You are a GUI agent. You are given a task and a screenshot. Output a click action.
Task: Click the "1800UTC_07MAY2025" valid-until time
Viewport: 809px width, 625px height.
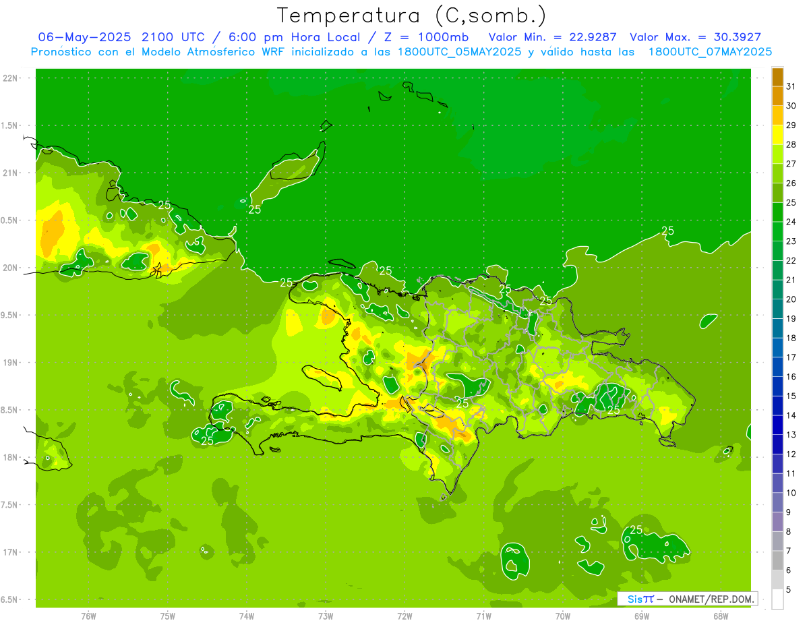coord(711,52)
